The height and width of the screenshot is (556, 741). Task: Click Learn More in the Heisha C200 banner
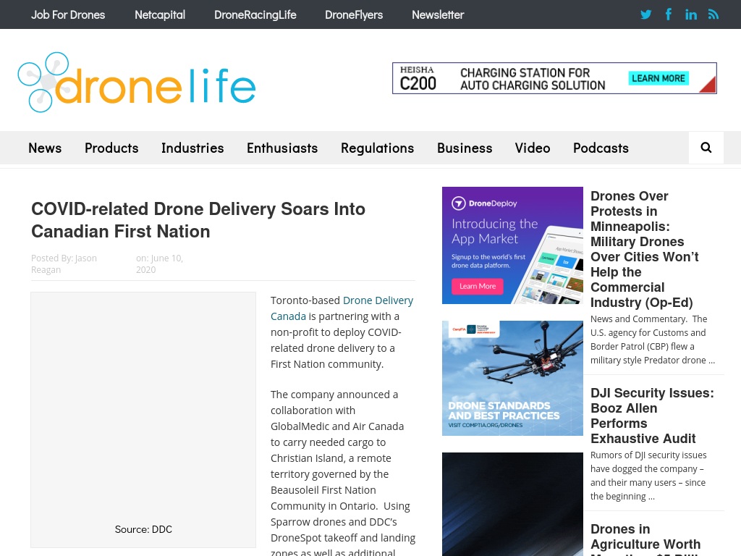click(659, 78)
